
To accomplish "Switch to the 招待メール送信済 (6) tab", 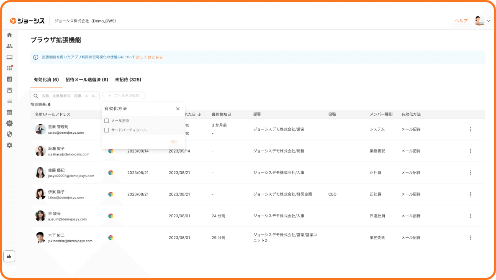I will [x=87, y=79].
